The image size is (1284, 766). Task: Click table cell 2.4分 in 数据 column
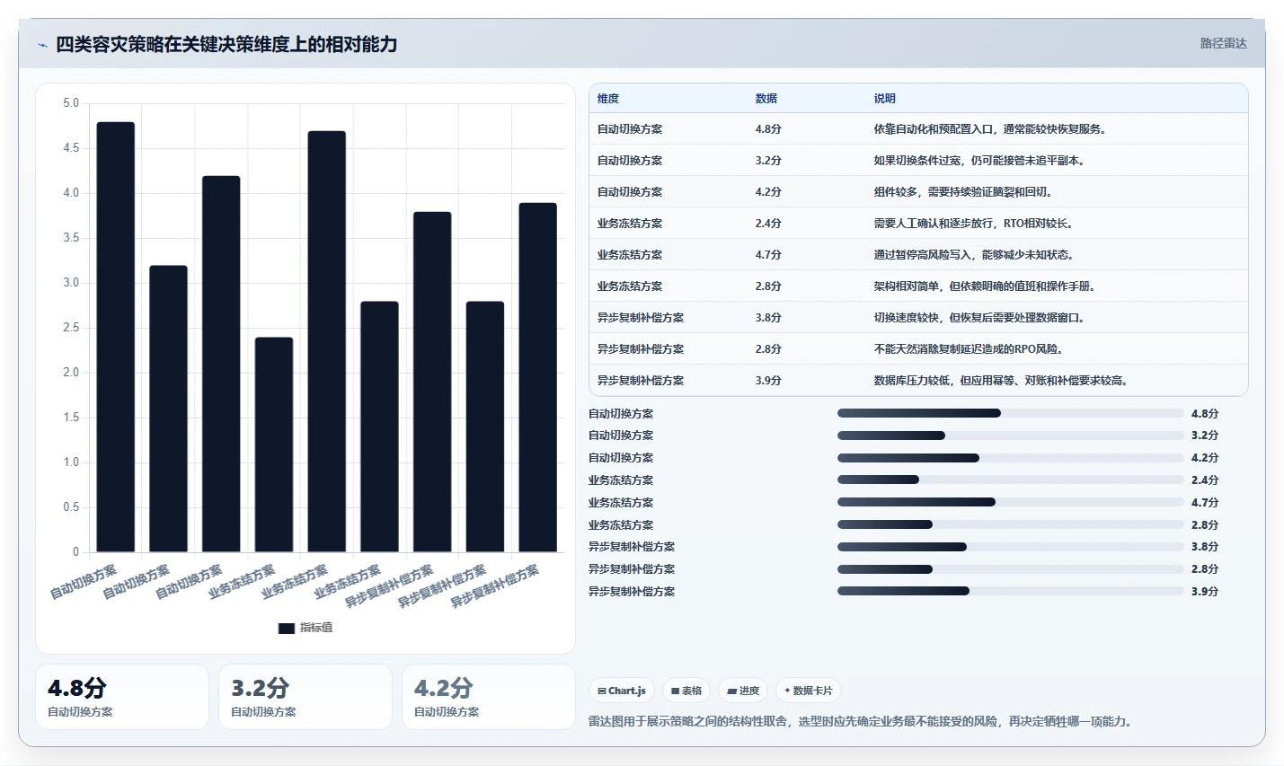click(x=768, y=224)
